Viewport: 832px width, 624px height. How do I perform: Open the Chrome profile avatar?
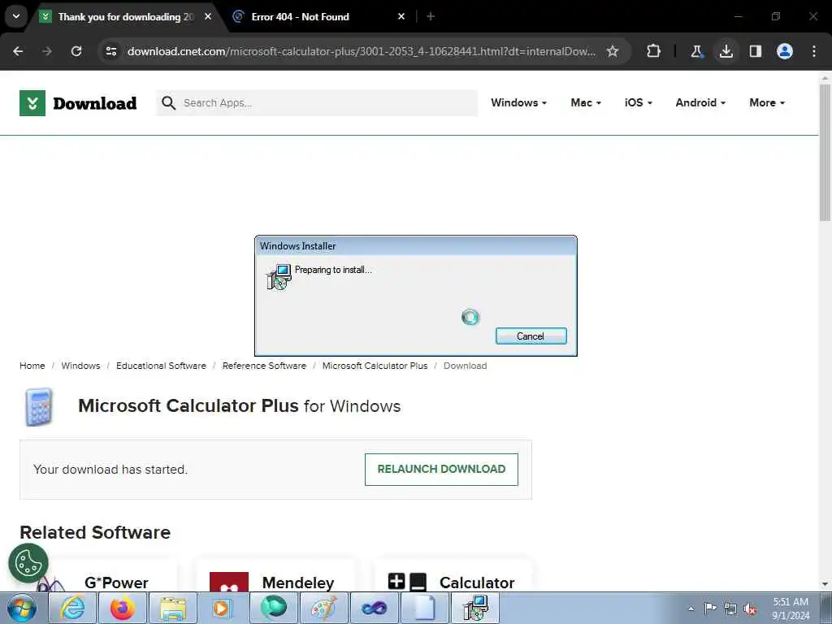click(785, 51)
